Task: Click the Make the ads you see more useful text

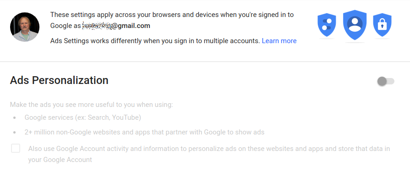Action: pos(92,105)
